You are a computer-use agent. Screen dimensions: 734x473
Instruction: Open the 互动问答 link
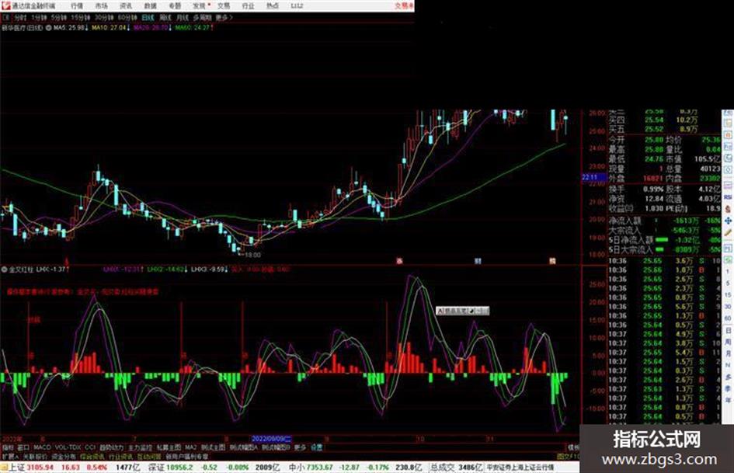point(149,456)
